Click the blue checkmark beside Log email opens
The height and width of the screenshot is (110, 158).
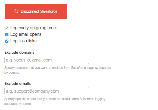tap(7, 35)
